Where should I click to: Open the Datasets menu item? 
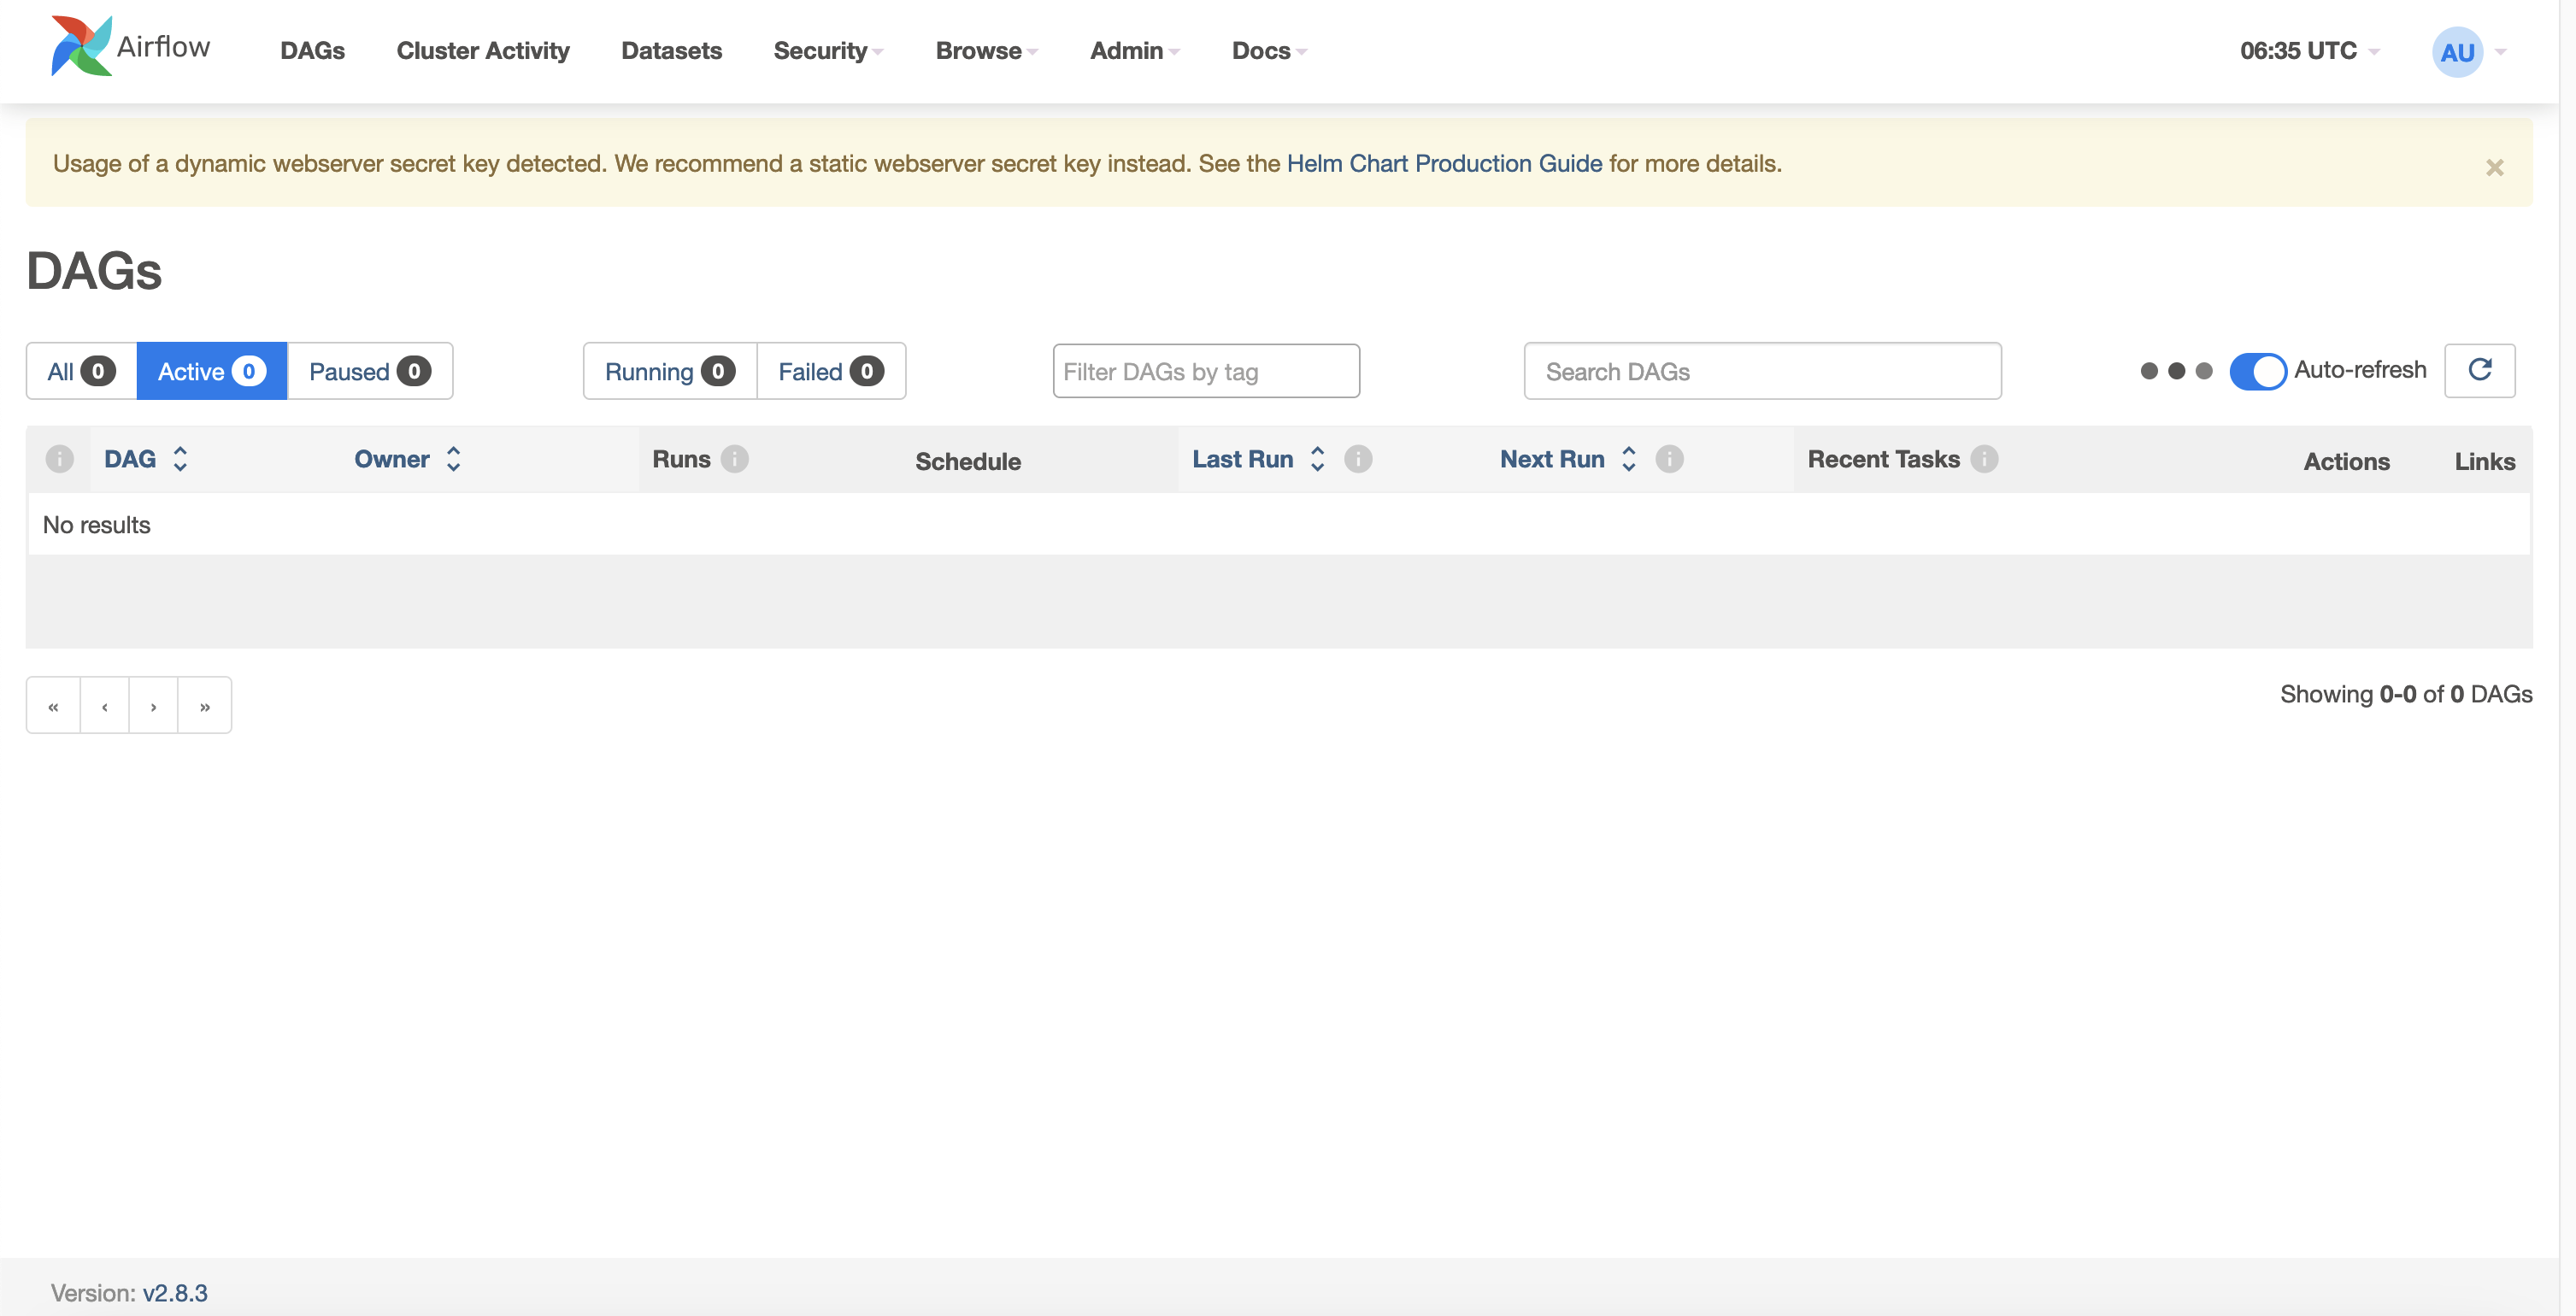click(671, 51)
